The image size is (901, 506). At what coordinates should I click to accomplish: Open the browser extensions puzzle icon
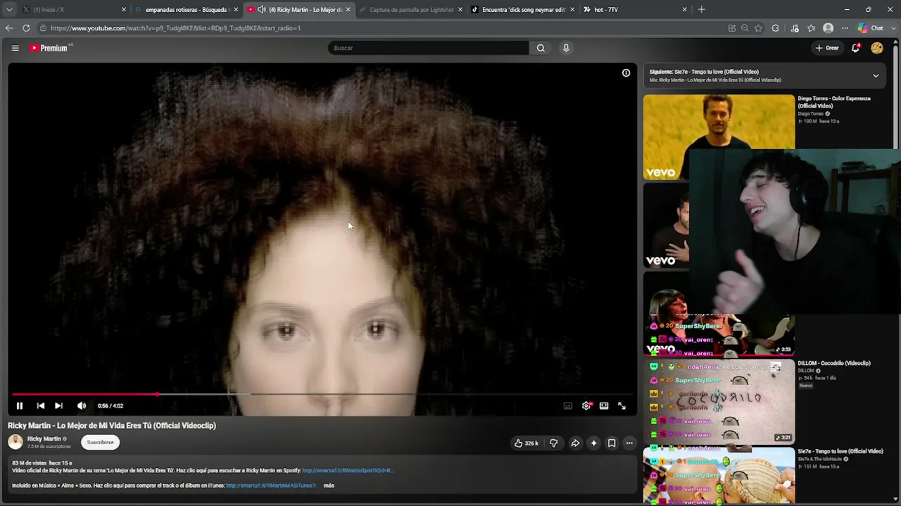pos(776,28)
